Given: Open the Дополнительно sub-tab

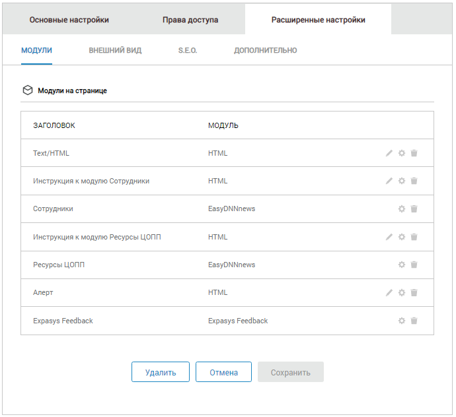Looking at the screenshot, I should tap(265, 50).
